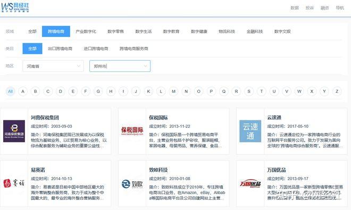The height and width of the screenshot is (210, 351).
Task: Filter companies by letter M
Action: [173, 91]
